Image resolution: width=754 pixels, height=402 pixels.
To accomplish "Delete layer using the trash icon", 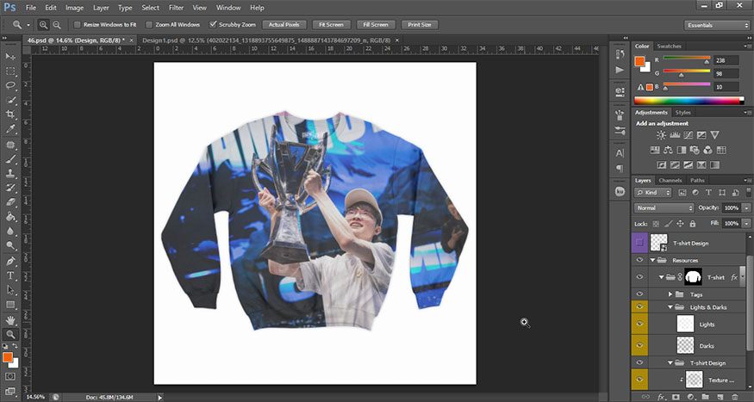I will pyautogui.click(x=735, y=397).
